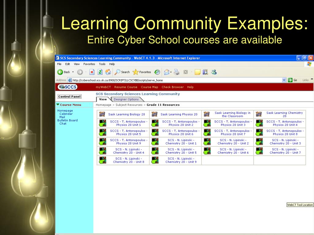
Task: Click icon beside Sask Learning Chemistry 20
Action: [x=259, y=114]
